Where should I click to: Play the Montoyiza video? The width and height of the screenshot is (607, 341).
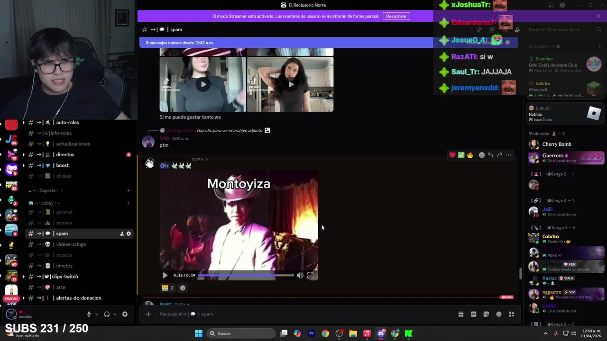[x=165, y=275]
